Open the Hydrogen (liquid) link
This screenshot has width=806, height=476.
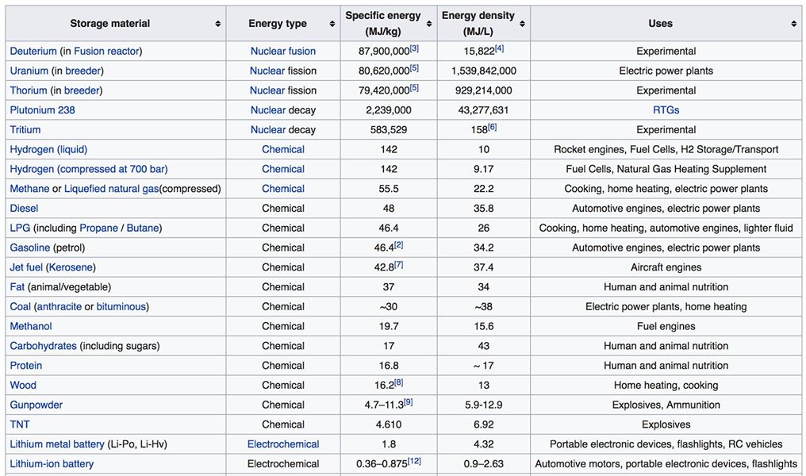coord(48,150)
